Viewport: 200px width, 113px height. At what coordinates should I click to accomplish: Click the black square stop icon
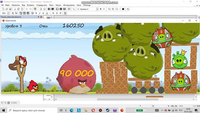click(123, 9)
